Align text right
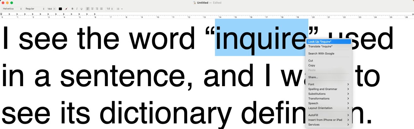This screenshot has height=129, width=414. (x=97, y=9)
